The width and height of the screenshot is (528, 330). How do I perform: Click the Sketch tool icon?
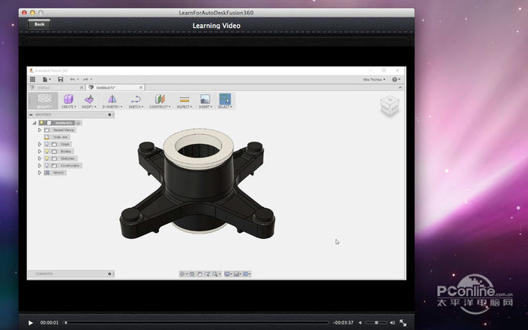(x=136, y=99)
